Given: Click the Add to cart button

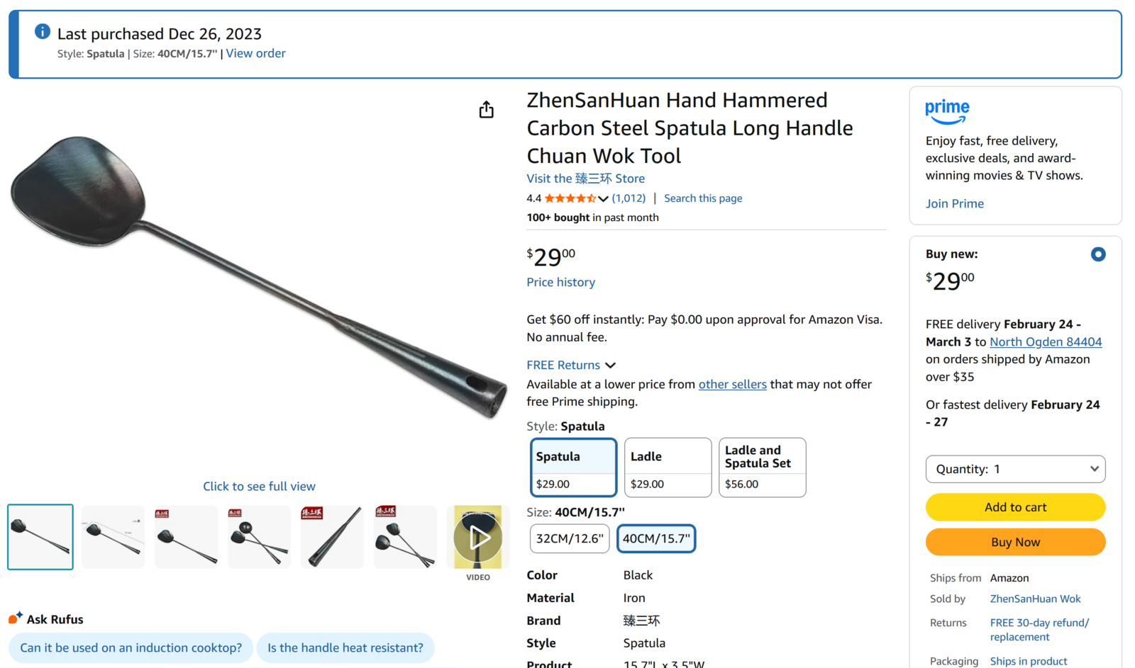Looking at the screenshot, I should pyautogui.click(x=1015, y=507).
